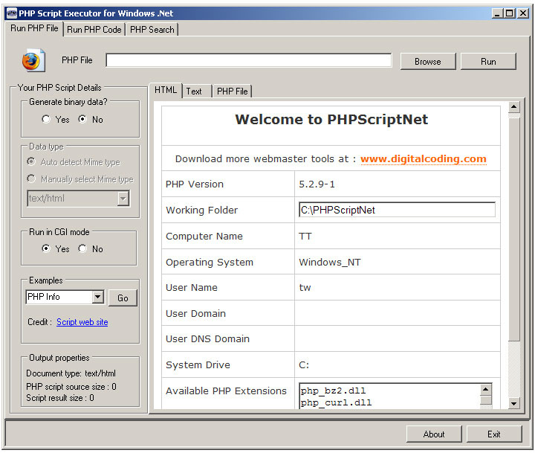Click the Go button for examples
Screen dimensions: 535x453
click(123, 298)
